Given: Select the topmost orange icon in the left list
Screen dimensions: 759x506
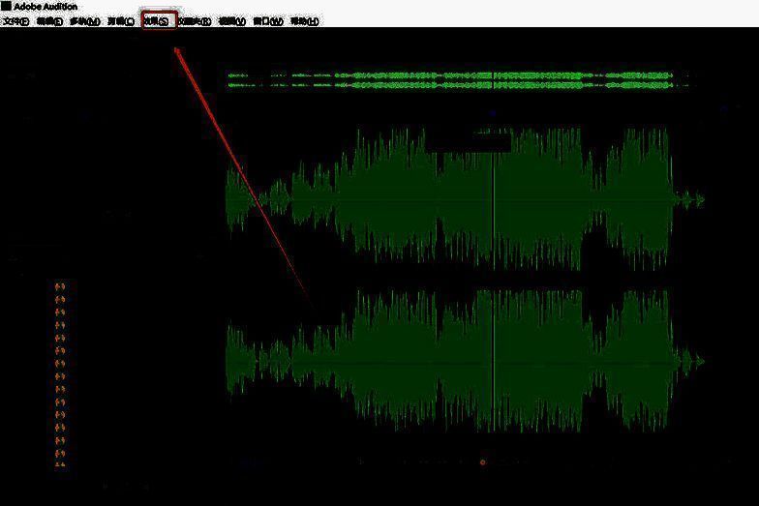Looking at the screenshot, I should pyautogui.click(x=60, y=287).
